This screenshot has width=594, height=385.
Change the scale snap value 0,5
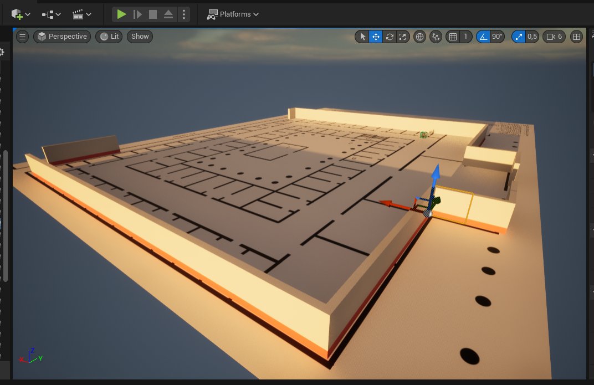click(x=532, y=37)
